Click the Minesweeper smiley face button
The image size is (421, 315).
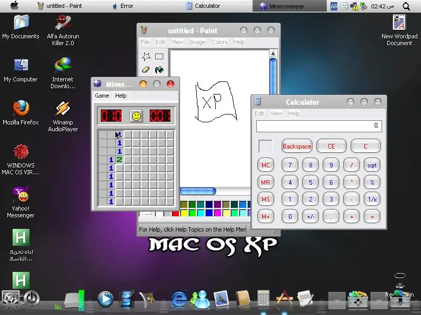pos(136,116)
